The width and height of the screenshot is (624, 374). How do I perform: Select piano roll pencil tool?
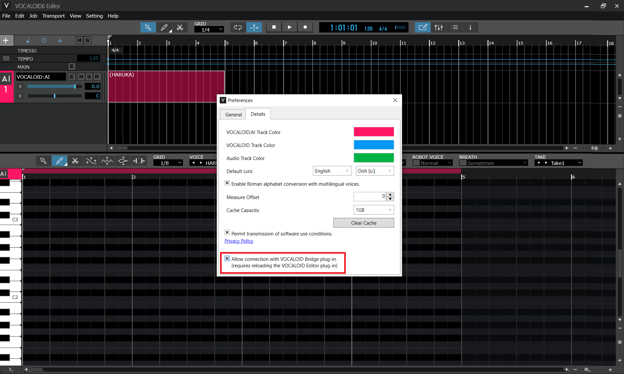point(59,161)
